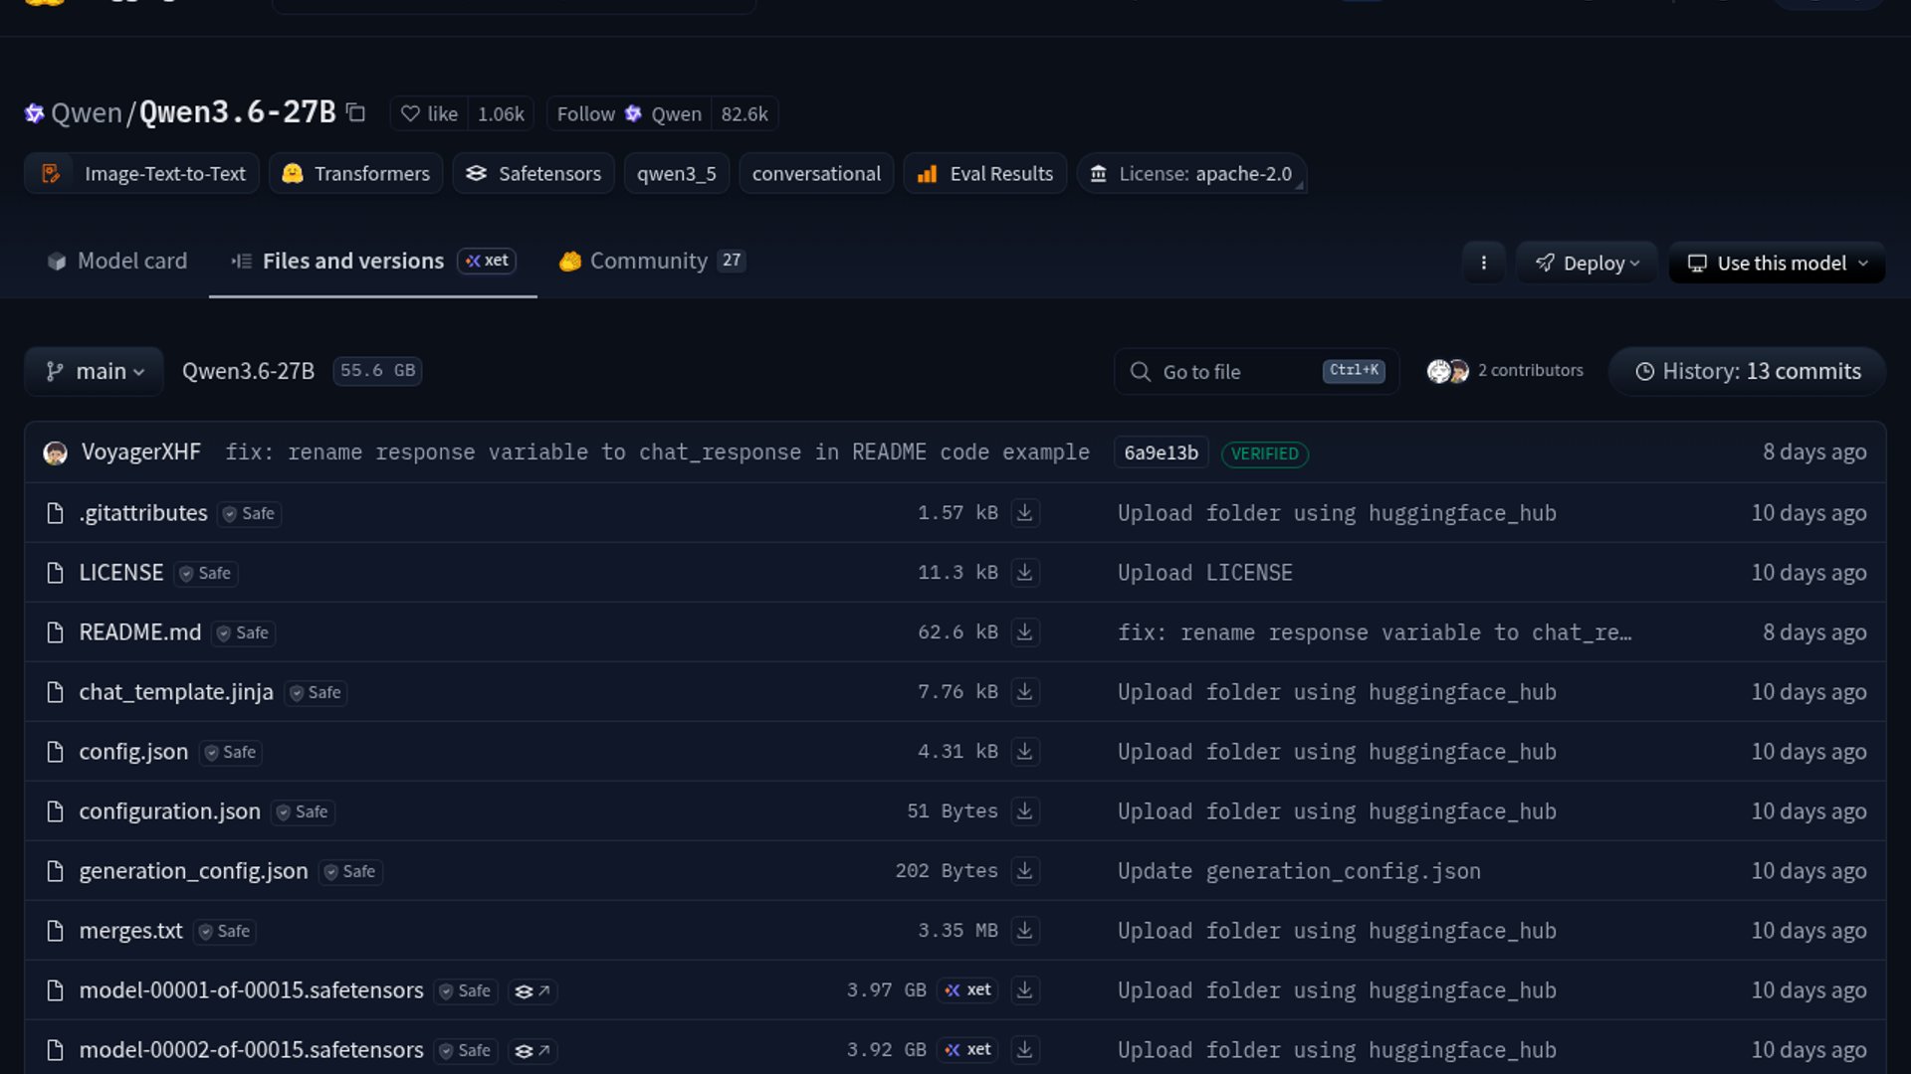Open model-00002-of-00015.safetensors
The image size is (1911, 1074).
click(251, 1050)
